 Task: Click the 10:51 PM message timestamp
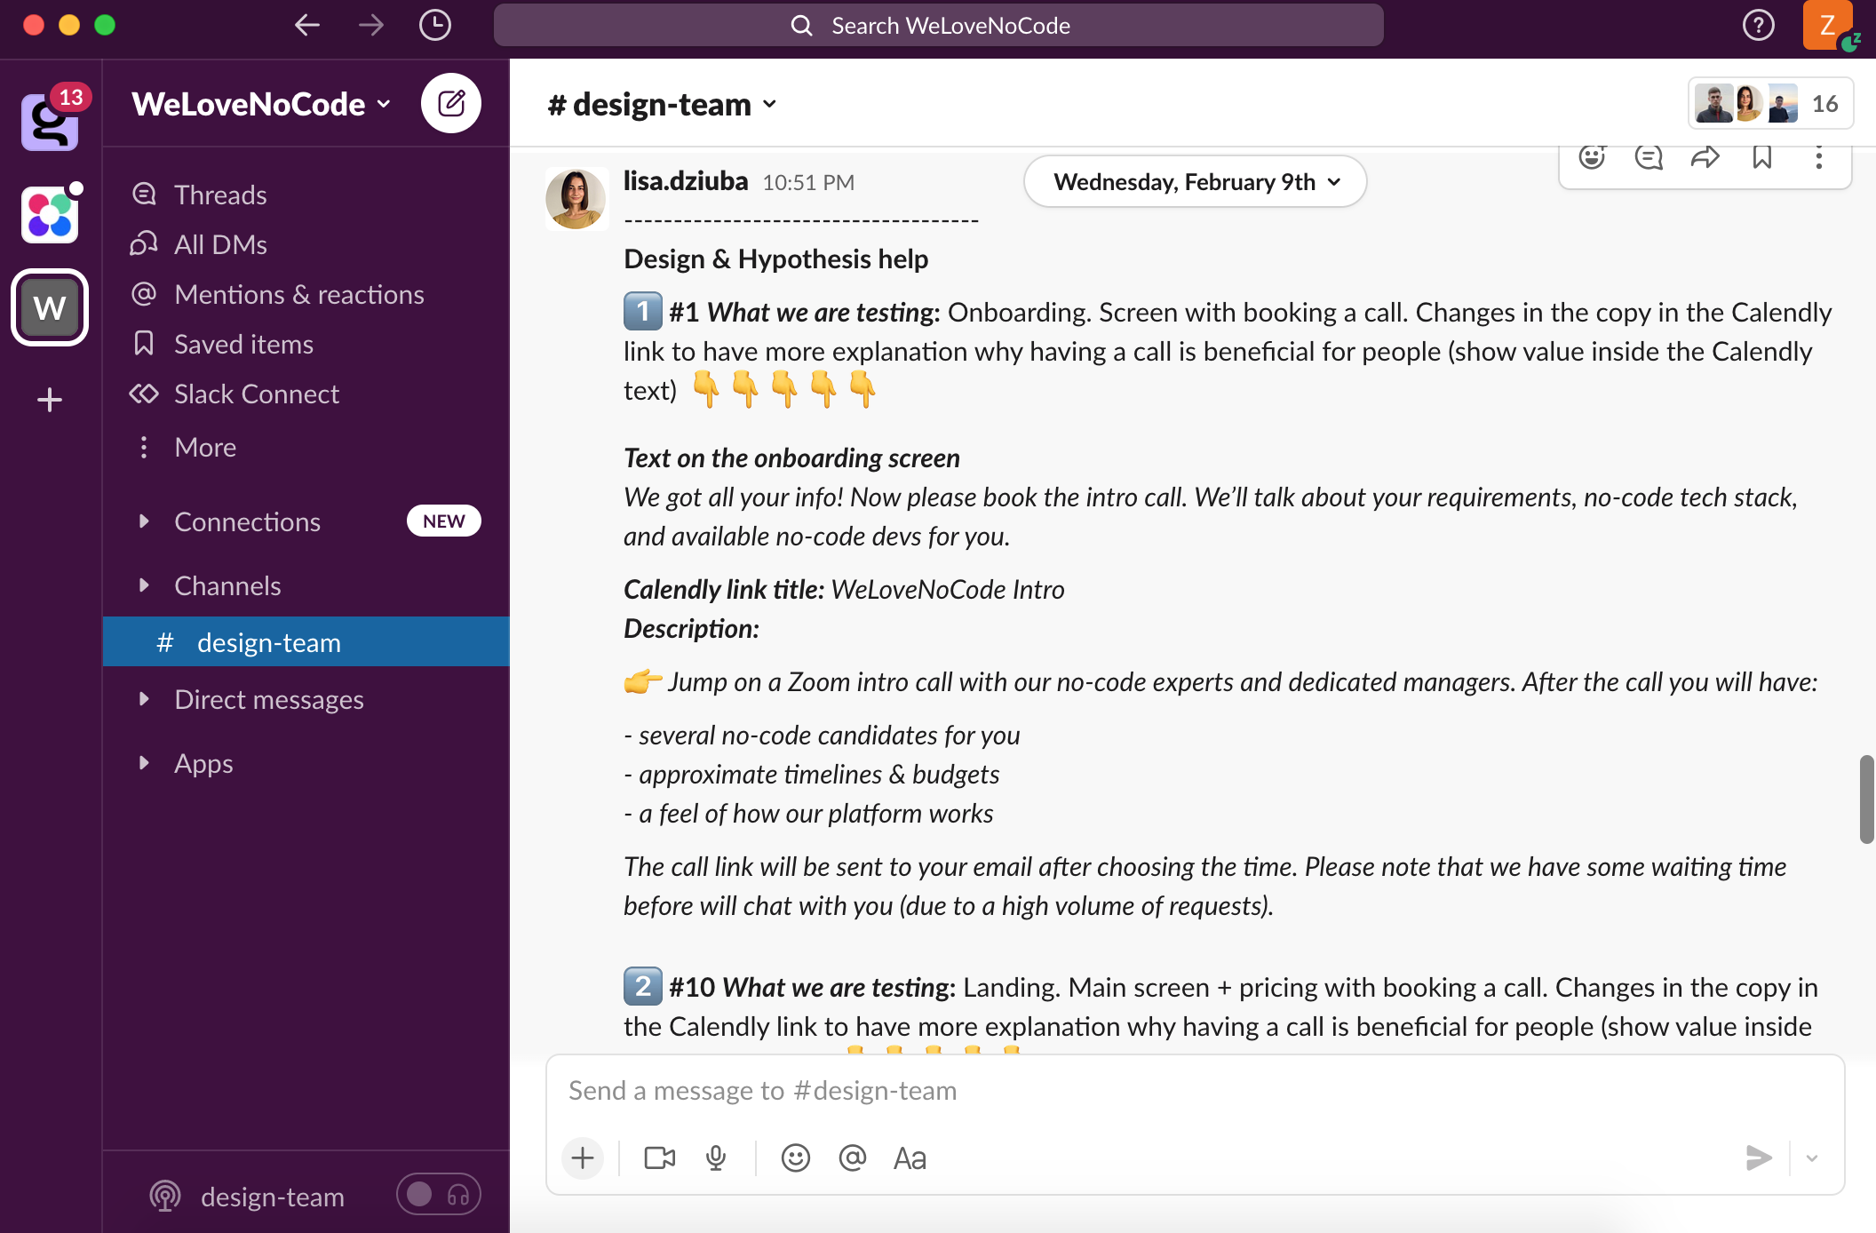[808, 183]
